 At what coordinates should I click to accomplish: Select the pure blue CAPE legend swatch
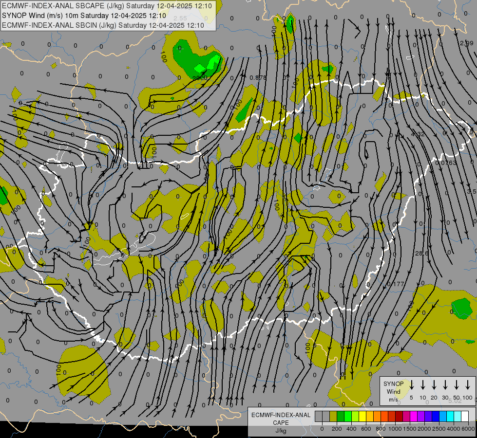point(435,417)
